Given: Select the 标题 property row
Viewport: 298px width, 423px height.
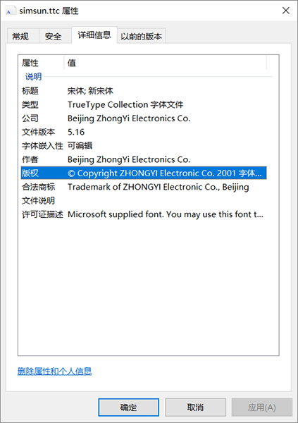Looking at the screenshot, I should click(144, 91).
